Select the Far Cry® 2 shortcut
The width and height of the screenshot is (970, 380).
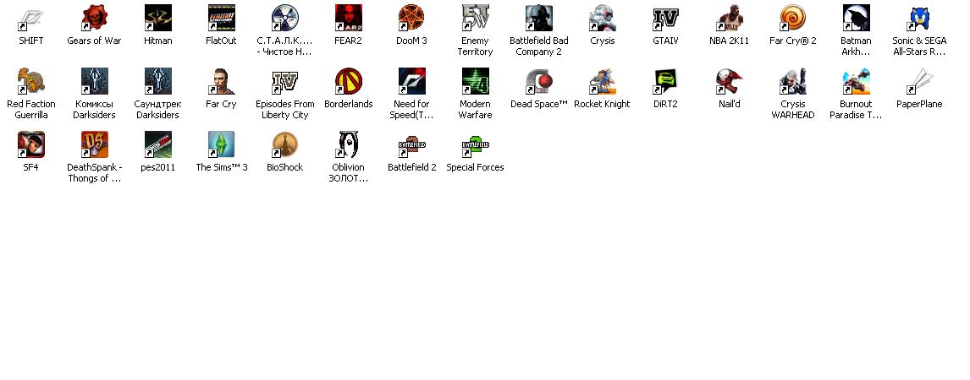(x=792, y=18)
